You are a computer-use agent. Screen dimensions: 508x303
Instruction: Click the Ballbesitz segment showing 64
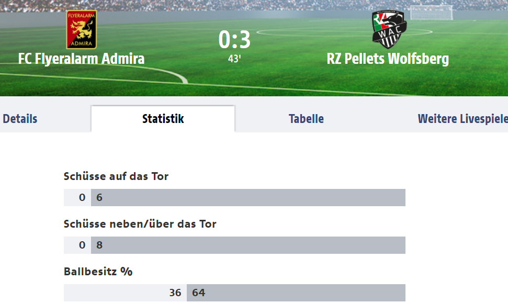pos(296,293)
